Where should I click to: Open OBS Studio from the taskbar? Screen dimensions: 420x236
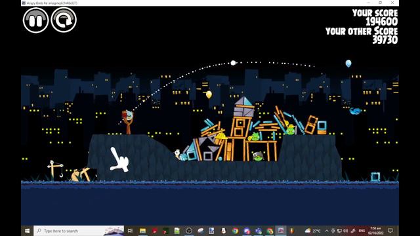(x=189, y=231)
